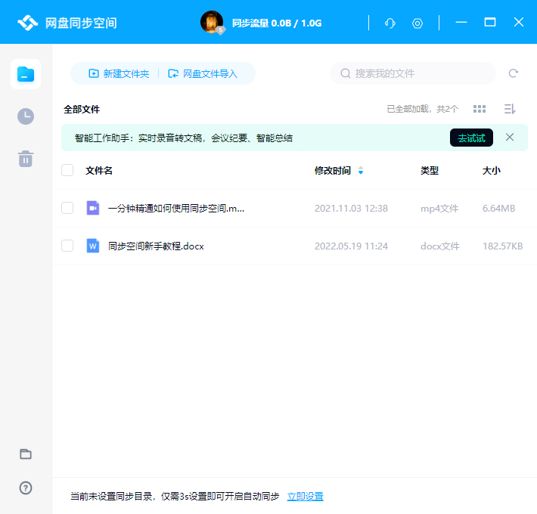
Task: Switch to grid view layout
Action: [x=479, y=109]
